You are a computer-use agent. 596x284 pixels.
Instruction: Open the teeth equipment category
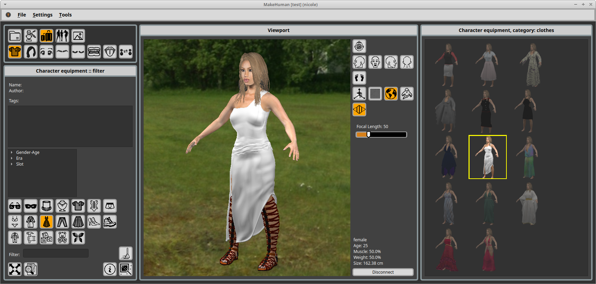tap(94, 52)
